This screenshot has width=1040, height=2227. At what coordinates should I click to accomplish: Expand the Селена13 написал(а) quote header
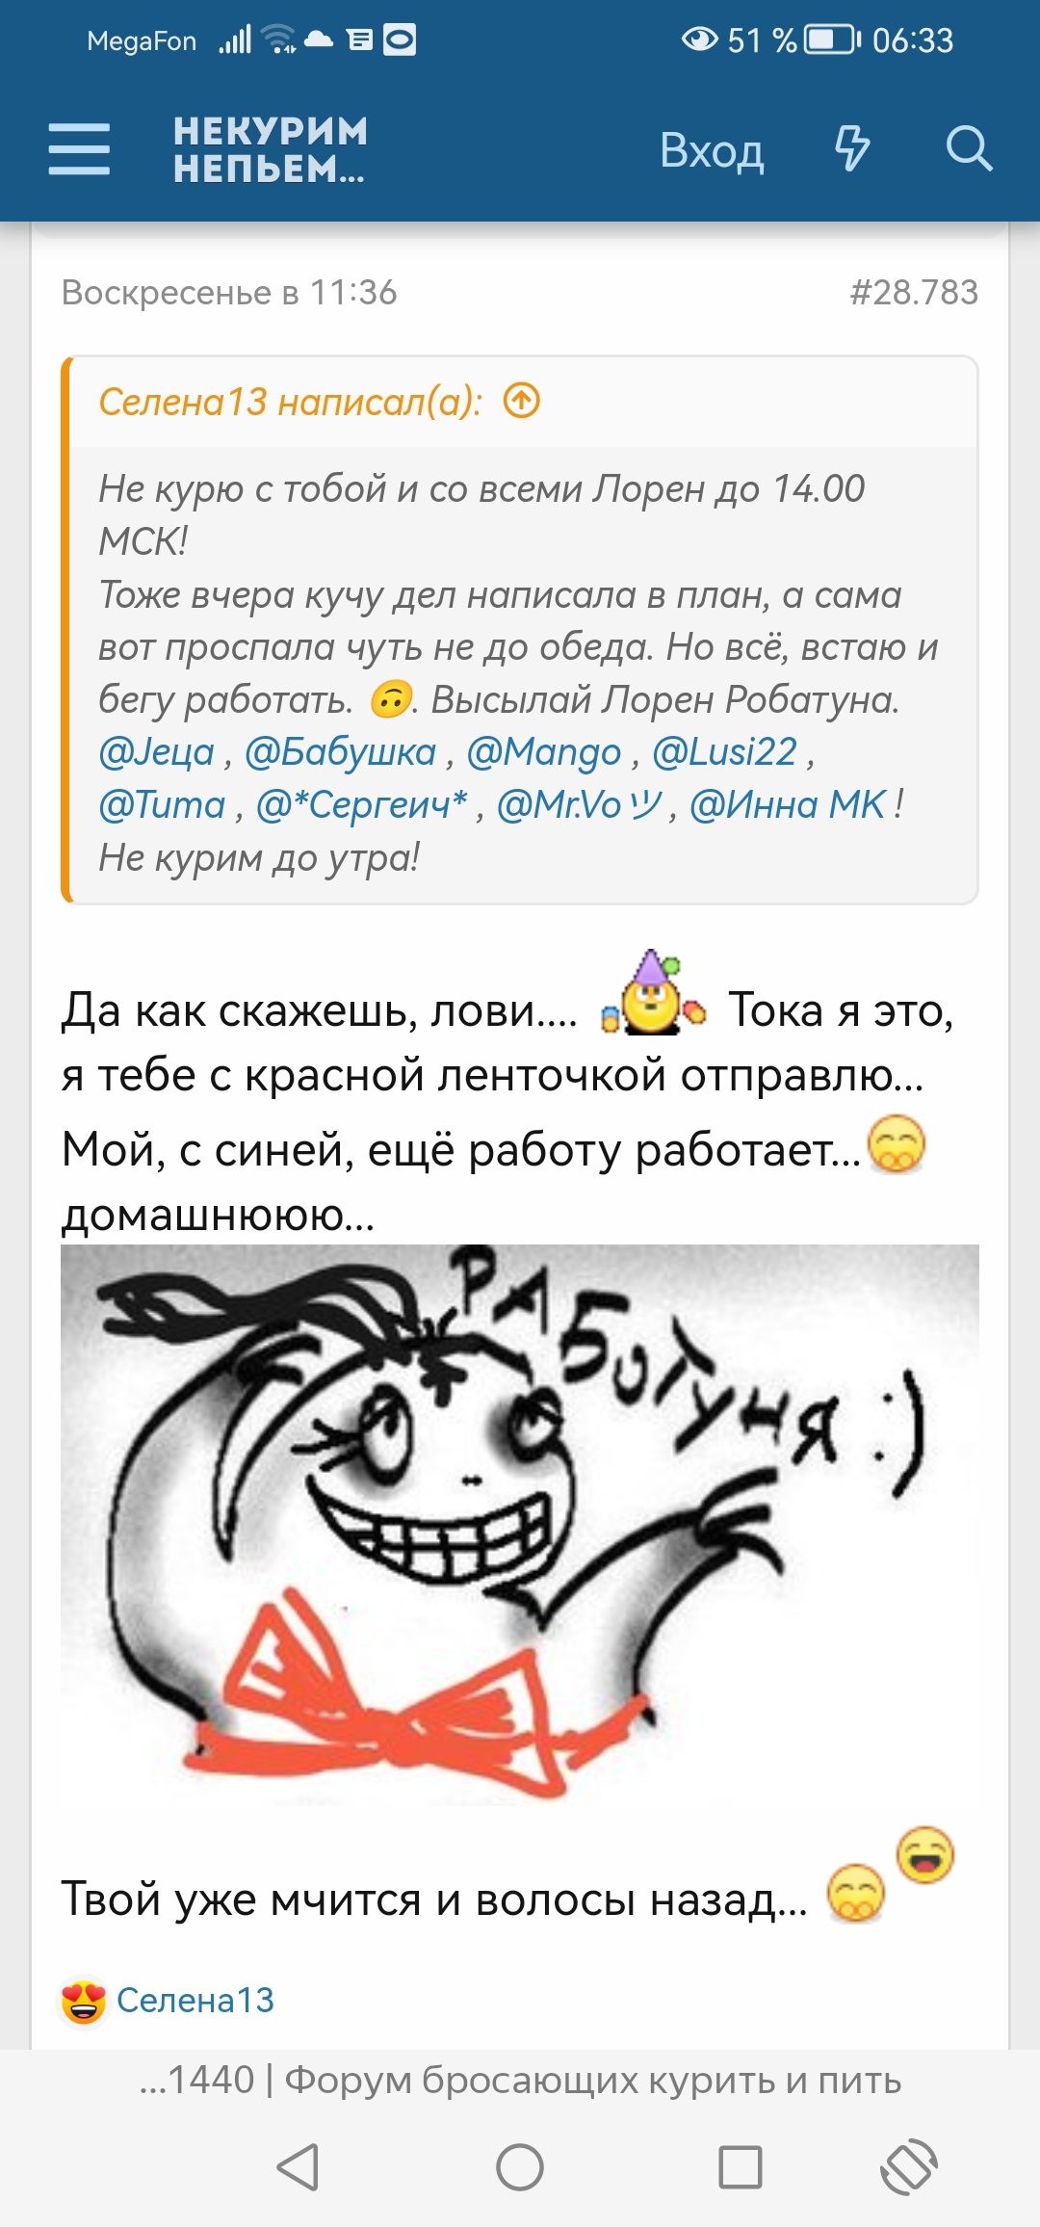[290, 401]
